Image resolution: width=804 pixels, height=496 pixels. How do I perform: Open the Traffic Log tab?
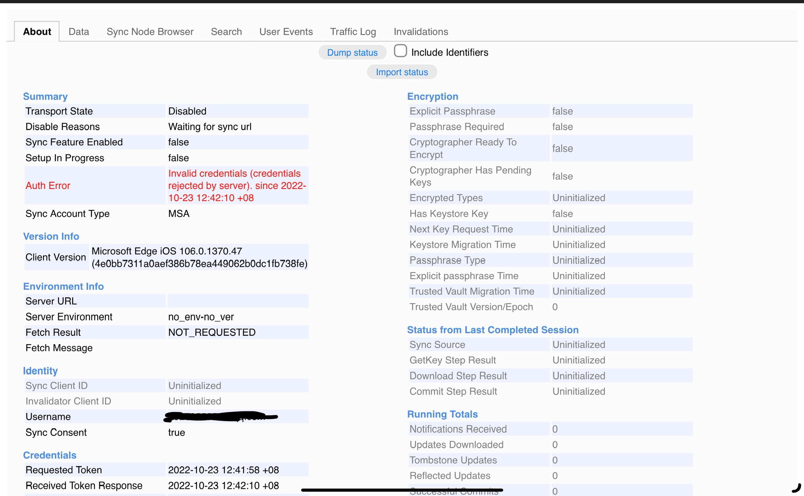(x=353, y=31)
